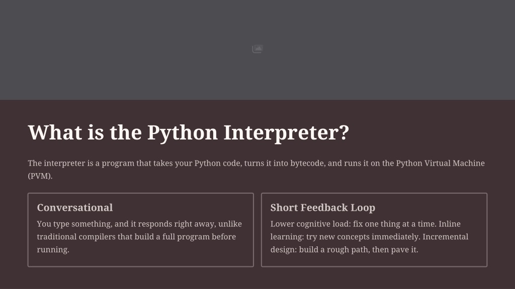Click the word "Interpreter?" in the title
Screen dimensions: 515x289
(286, 133)
